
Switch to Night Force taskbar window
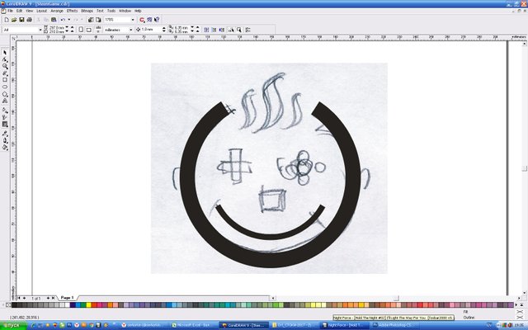(345, 325)
